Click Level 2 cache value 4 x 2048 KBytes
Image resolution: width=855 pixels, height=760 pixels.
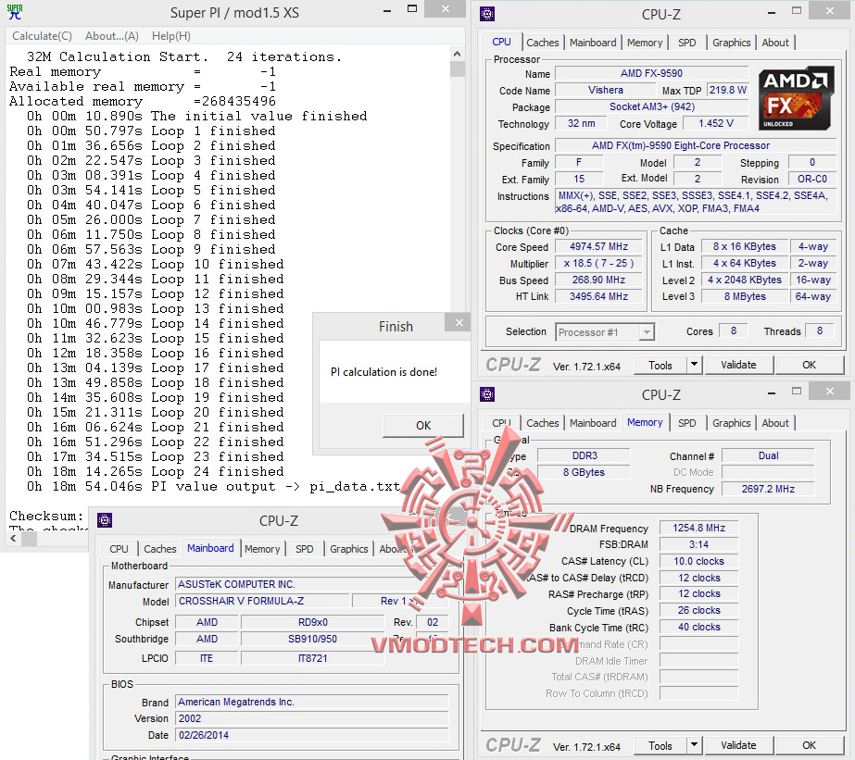[x=745, y=280]
